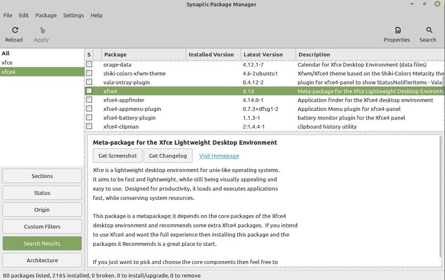Toggle checkbox for xfce4-battery-plugin
Viewport: 445px width, 280px height.
(x=89, y=118)
